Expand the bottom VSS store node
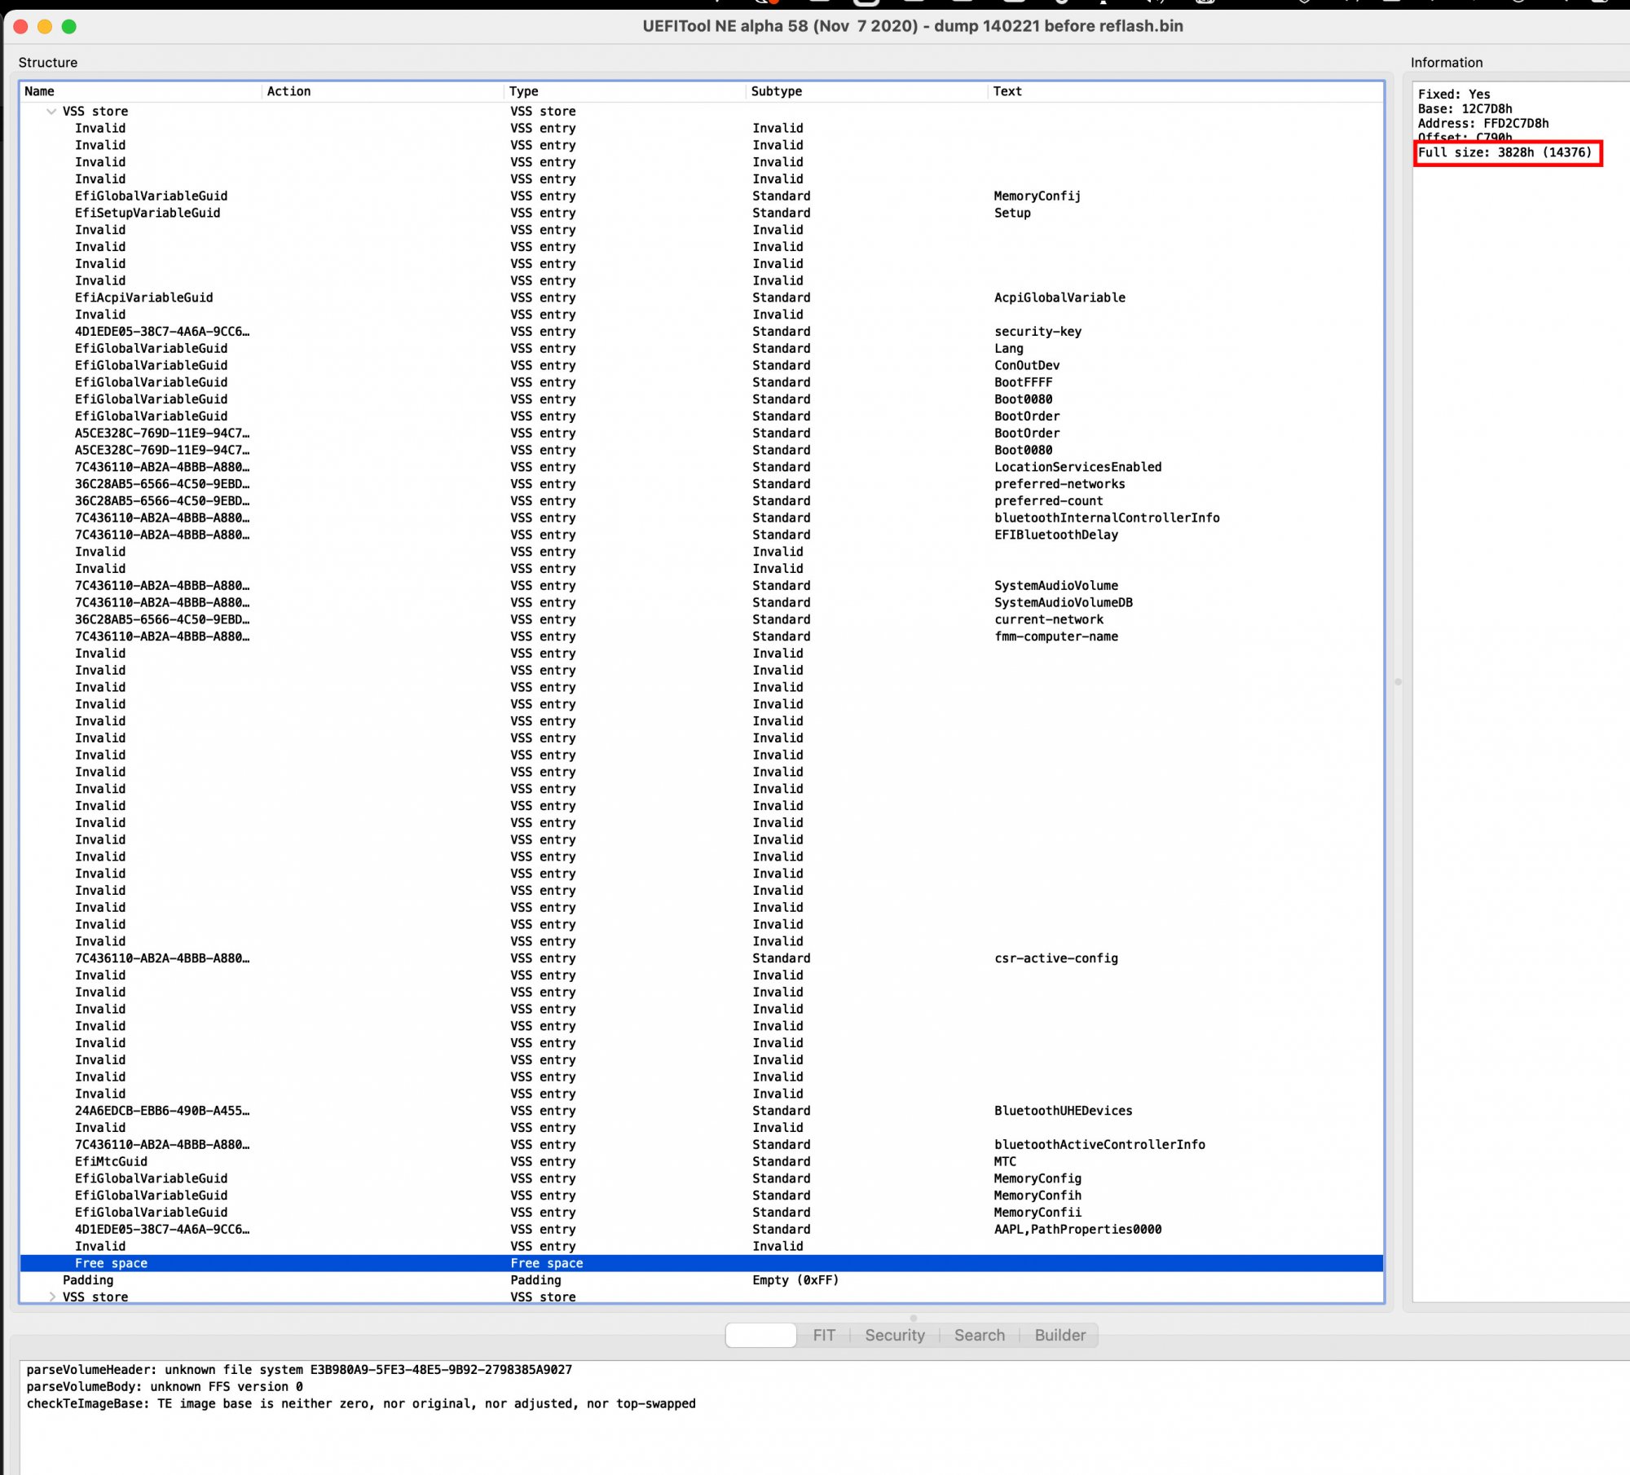This screenshot has height=1475, width=1630. click(x=51, y=1297)
